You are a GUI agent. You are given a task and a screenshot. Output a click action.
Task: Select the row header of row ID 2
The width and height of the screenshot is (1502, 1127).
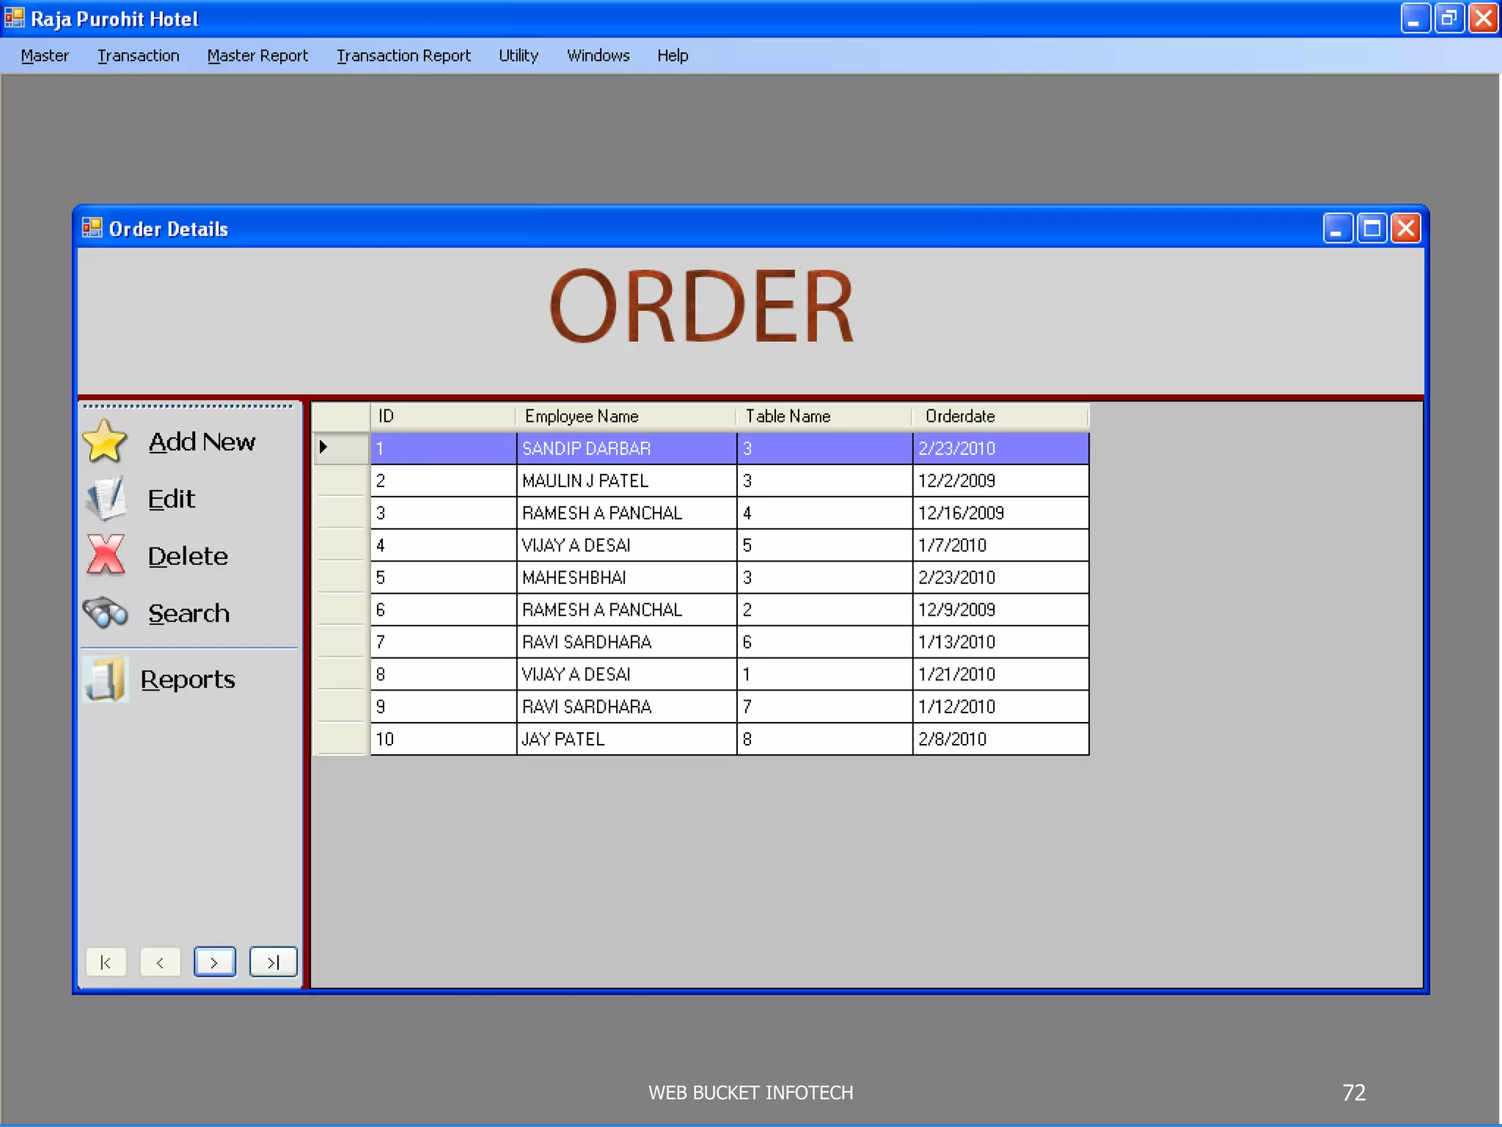click(341, 481)
